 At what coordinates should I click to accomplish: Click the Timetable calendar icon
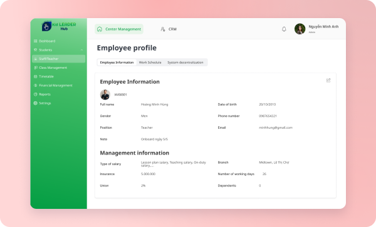pos(36,76)
